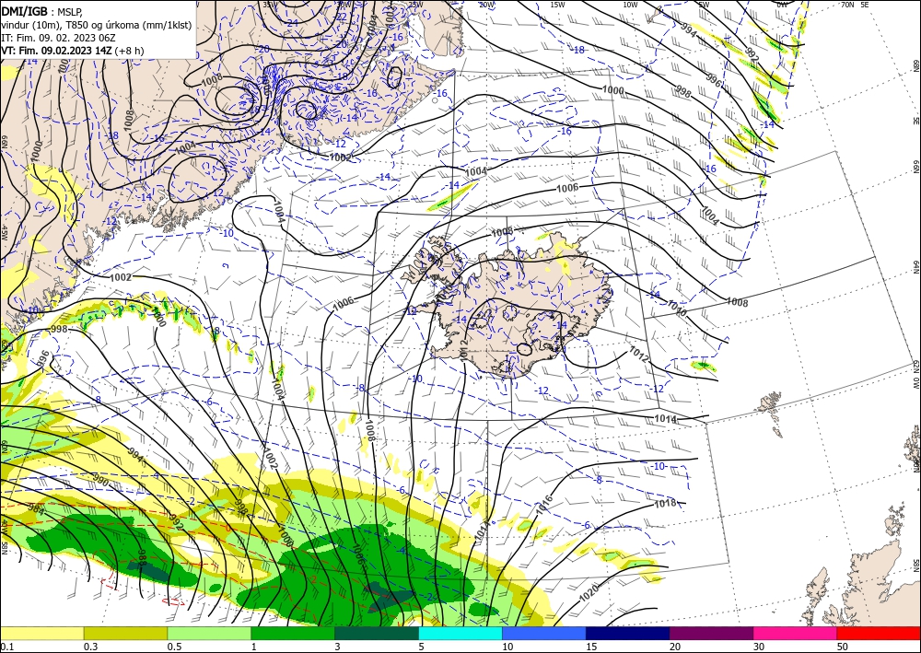Viewport: 921px width, 653px height.
Task: Click the 'IT: Fim. 09. 02. 2023 06Z' line
Action: coord(58,38)
